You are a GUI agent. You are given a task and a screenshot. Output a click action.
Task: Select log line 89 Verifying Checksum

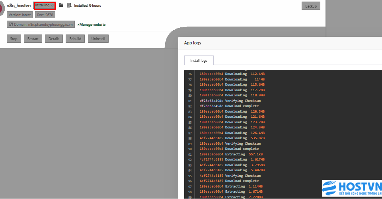[230, 144]
